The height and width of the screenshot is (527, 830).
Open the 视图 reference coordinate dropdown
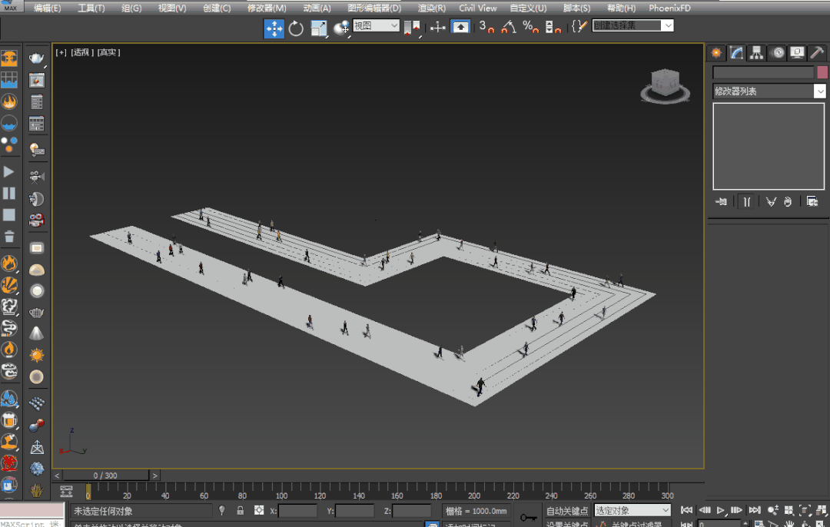(x=377, y=25)
